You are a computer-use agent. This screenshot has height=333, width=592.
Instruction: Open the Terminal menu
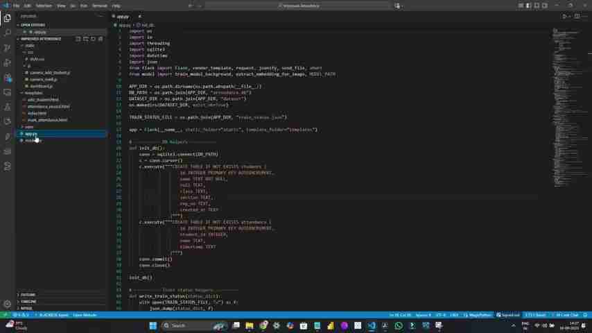pyautogui.click(x=99, y=6)
